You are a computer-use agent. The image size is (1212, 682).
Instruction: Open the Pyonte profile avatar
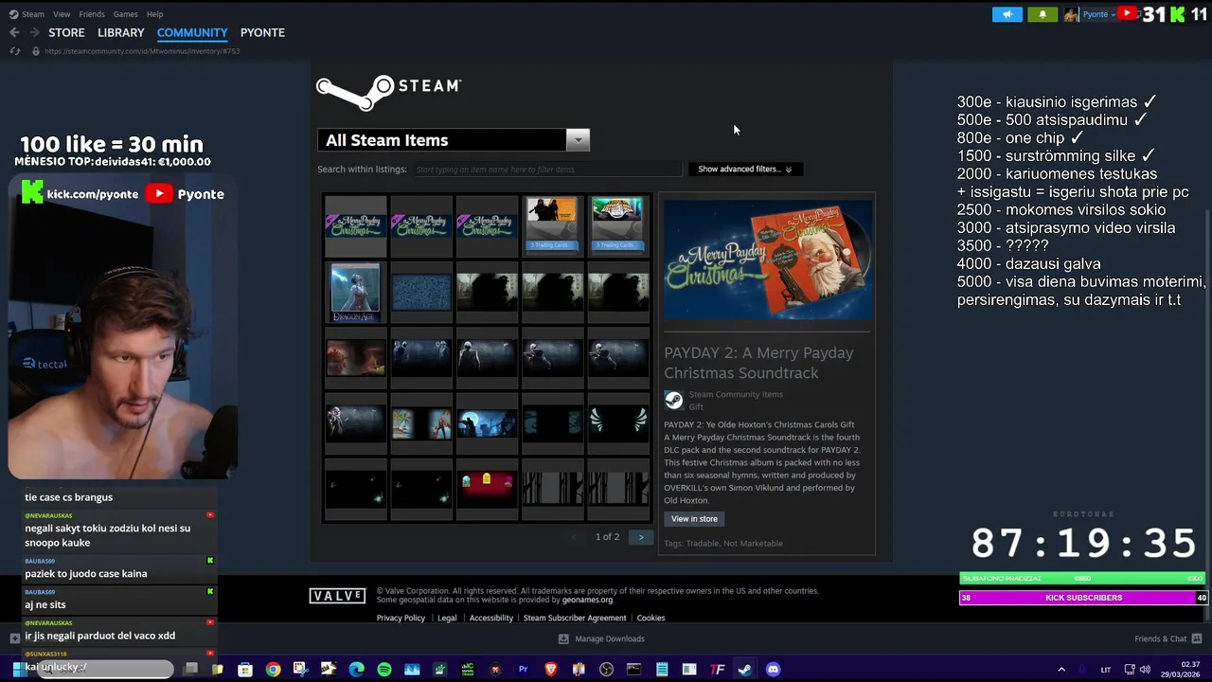click(x=1071, y=14)
